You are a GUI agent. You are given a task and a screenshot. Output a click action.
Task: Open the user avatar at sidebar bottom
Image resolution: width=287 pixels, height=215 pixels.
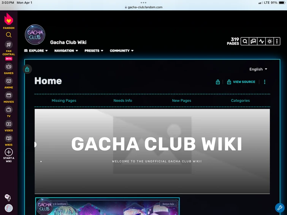coord(9,208)
